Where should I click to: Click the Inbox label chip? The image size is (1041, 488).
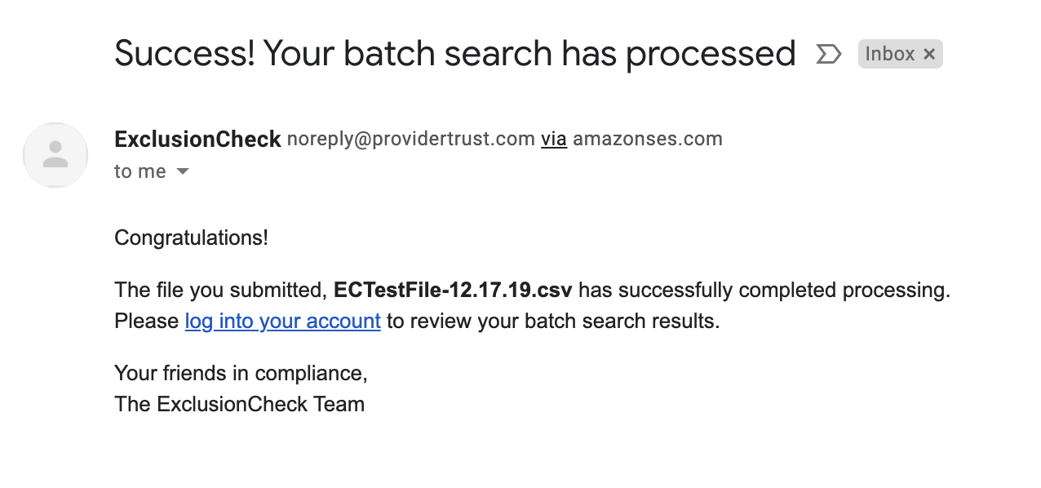click(x=889, y=55)
